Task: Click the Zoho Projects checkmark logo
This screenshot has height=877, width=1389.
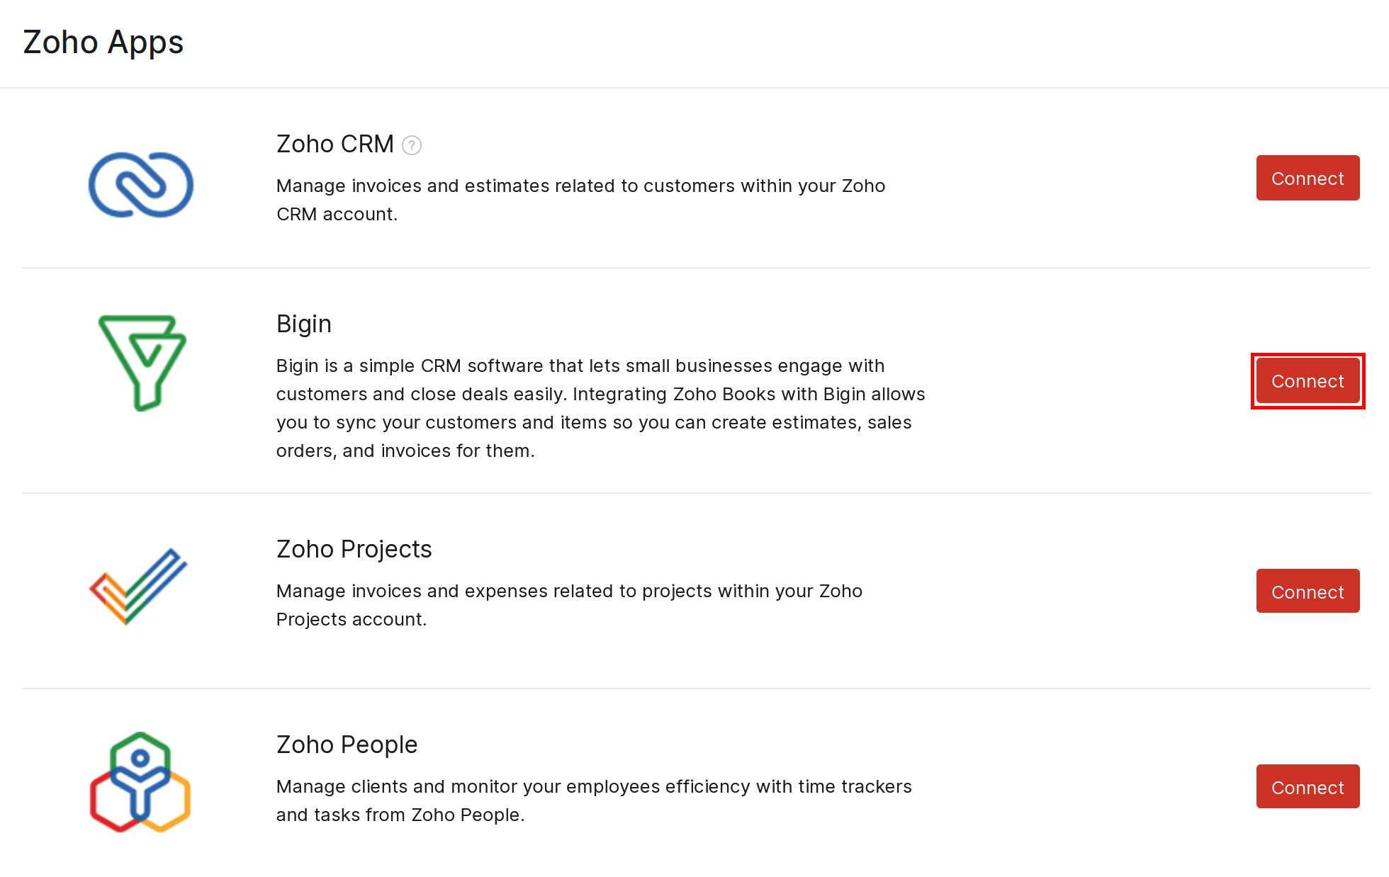Action: point(139,586)
